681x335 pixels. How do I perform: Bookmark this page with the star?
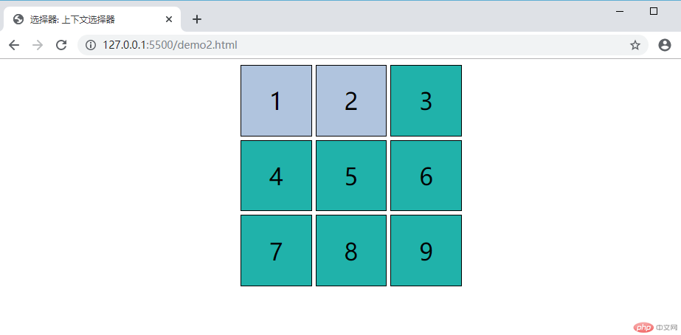pos(635,45)
